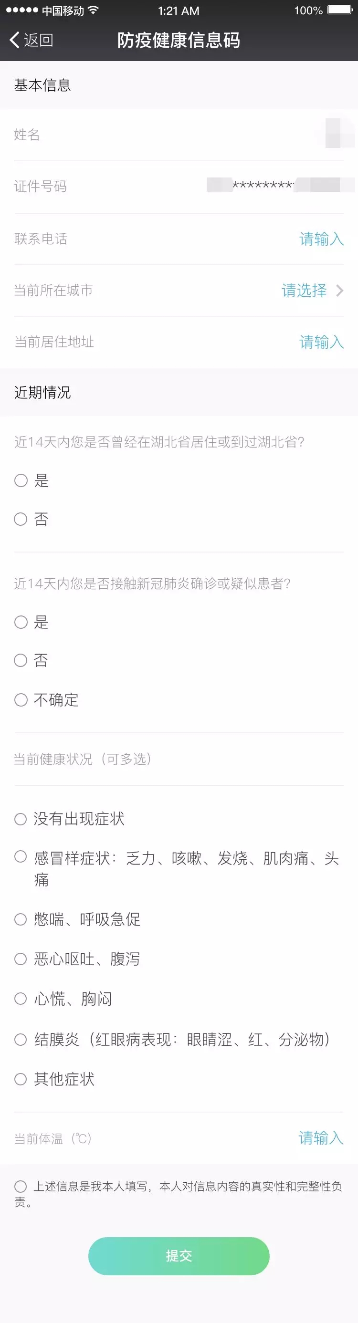Choose 不确定 for patient contact
The width and height of the screenshot is (358, 1323).
pos(21,700)
